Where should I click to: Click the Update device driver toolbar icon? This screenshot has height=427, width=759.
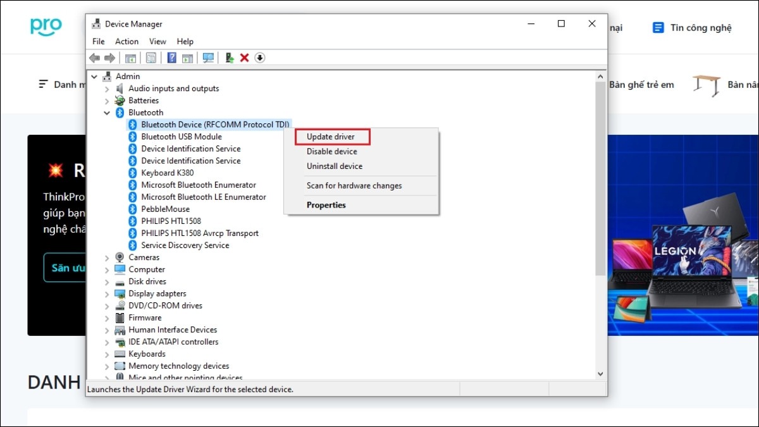pyautogui.click(x=230, y=58)
